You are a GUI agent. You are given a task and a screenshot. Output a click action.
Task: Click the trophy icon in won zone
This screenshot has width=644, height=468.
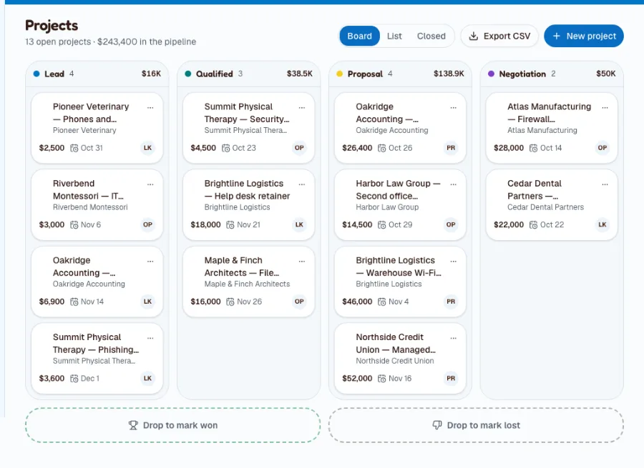coord(133,425)
